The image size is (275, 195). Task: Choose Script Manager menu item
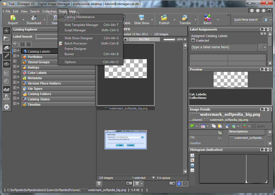pyautogui.click(x=91, y=30)
